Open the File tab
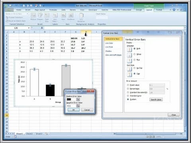191x143 pixels. (x=9, y=10)
